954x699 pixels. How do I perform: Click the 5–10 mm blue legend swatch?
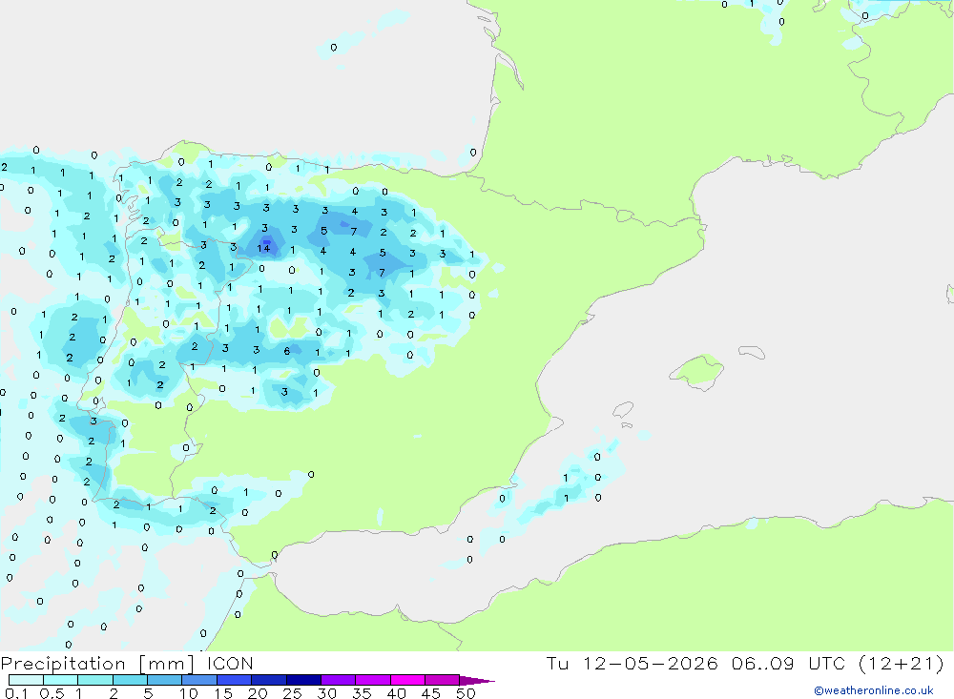(165, 680)
